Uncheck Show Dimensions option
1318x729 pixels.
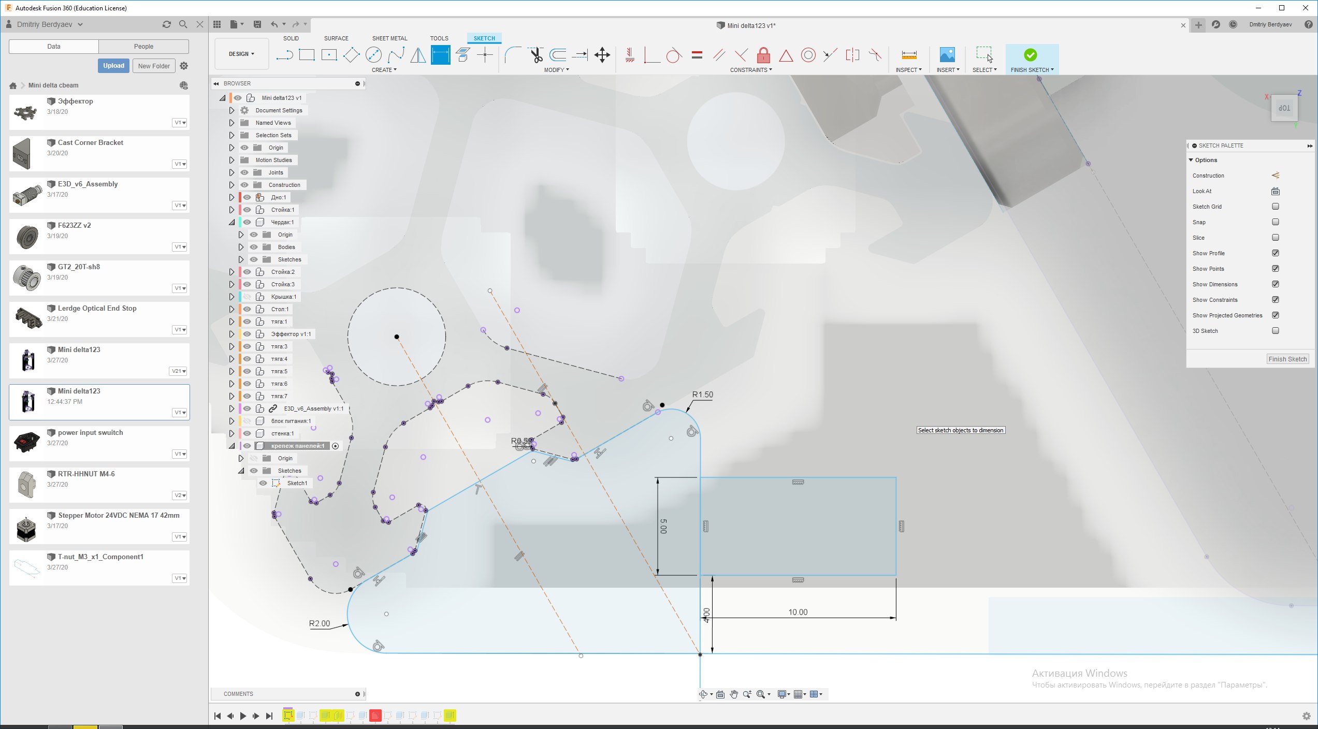tap(1276, 284)
